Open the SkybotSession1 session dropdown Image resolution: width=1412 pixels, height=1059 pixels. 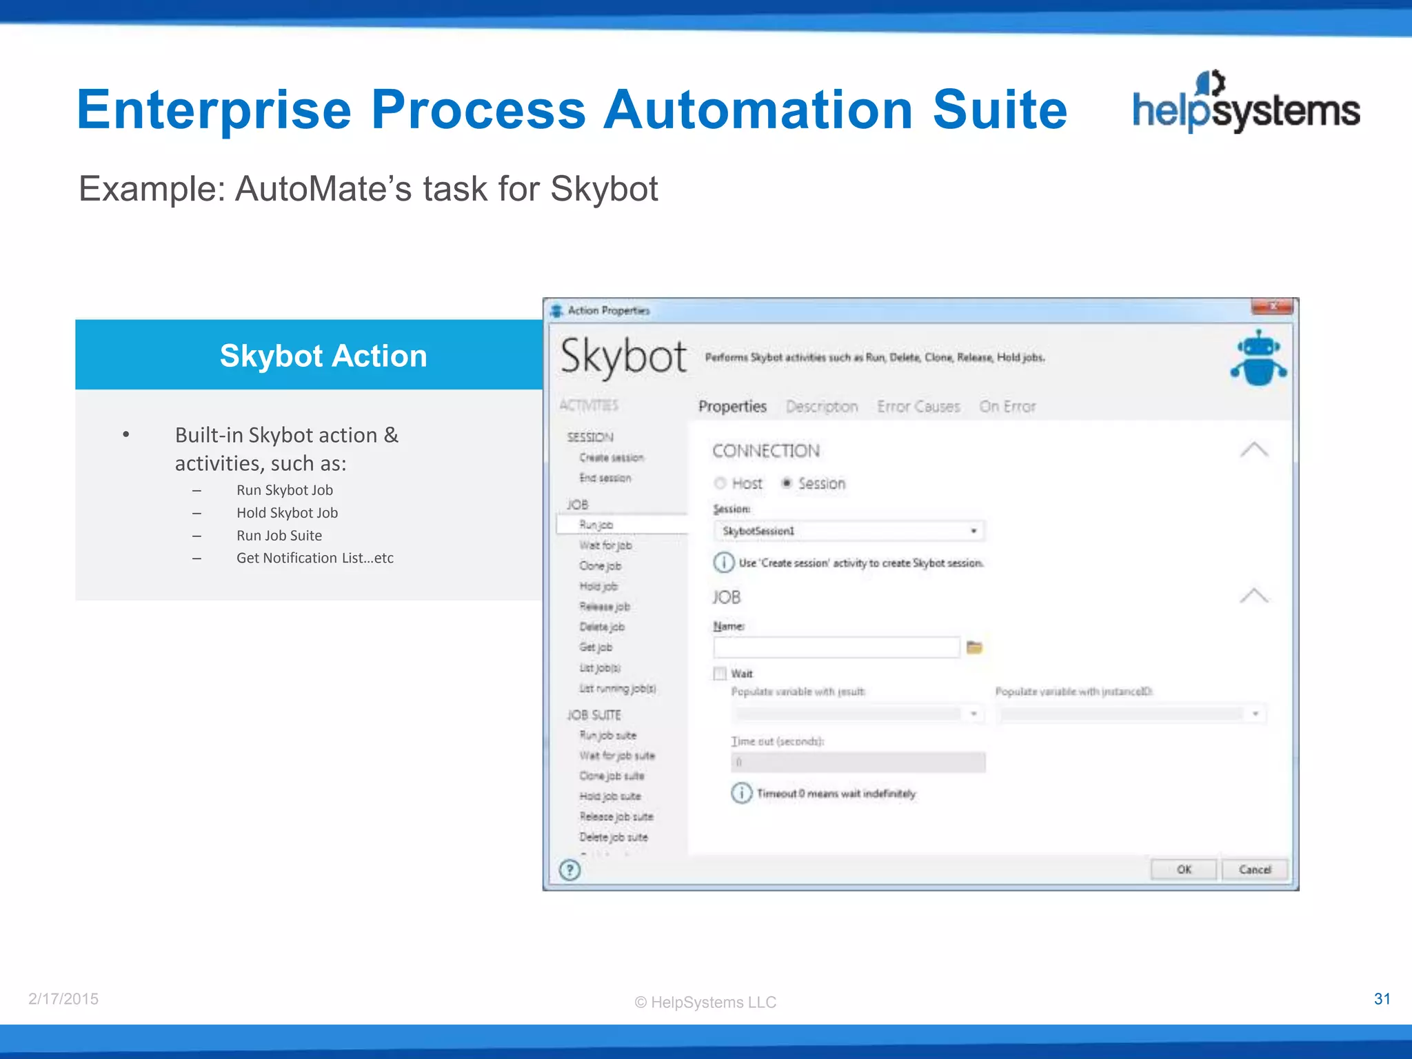(x=849, y=531)
